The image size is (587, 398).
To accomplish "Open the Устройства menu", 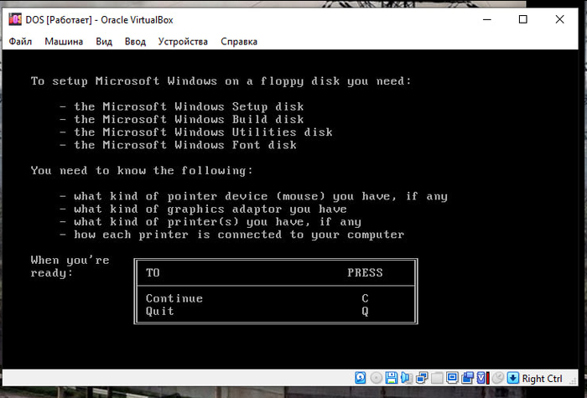I will tap(183, 41).
